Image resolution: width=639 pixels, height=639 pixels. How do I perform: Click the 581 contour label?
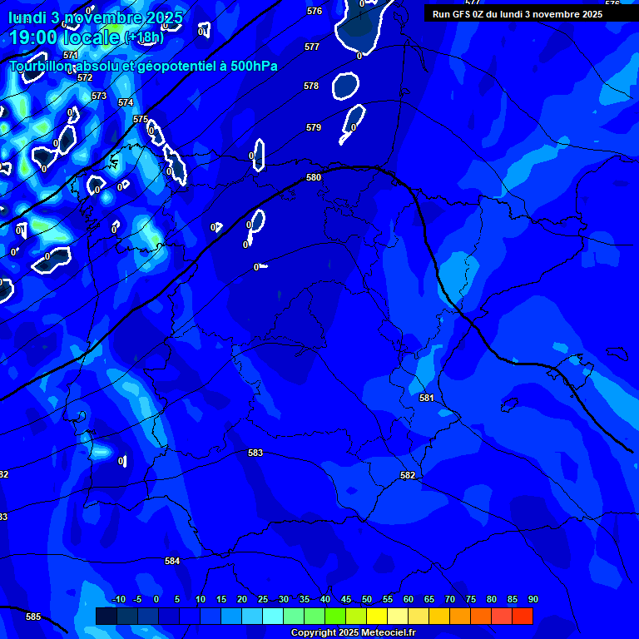(427, 398)
